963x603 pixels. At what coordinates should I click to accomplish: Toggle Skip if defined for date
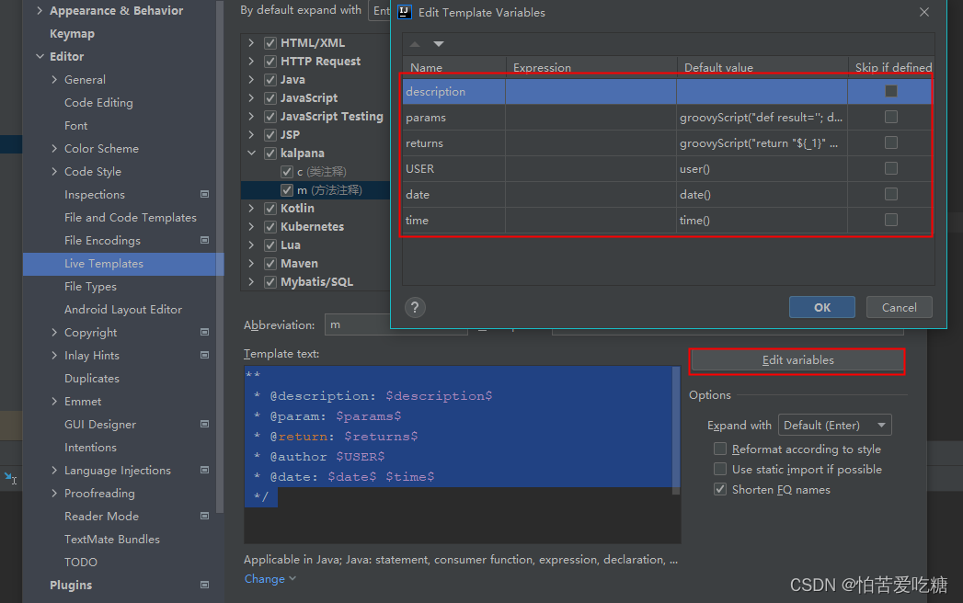tap(891, 194)
